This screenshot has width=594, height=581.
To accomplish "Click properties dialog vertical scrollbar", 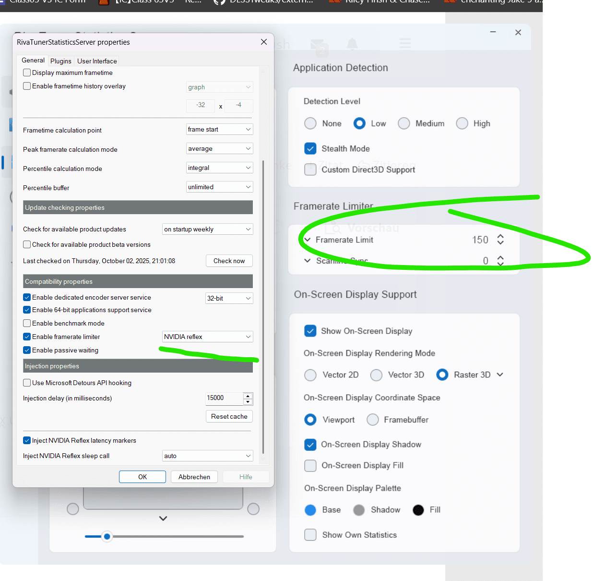I will [263, 307].
